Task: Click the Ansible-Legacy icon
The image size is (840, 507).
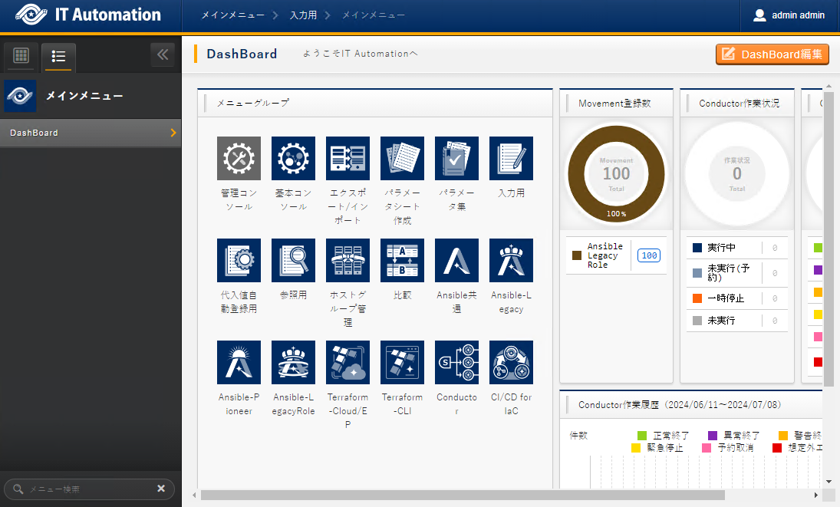Action: [511, 261]
